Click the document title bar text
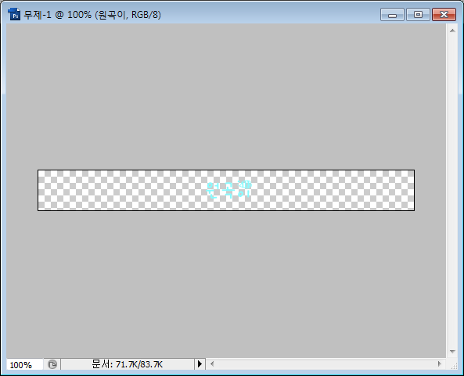 tap(92, 15)
